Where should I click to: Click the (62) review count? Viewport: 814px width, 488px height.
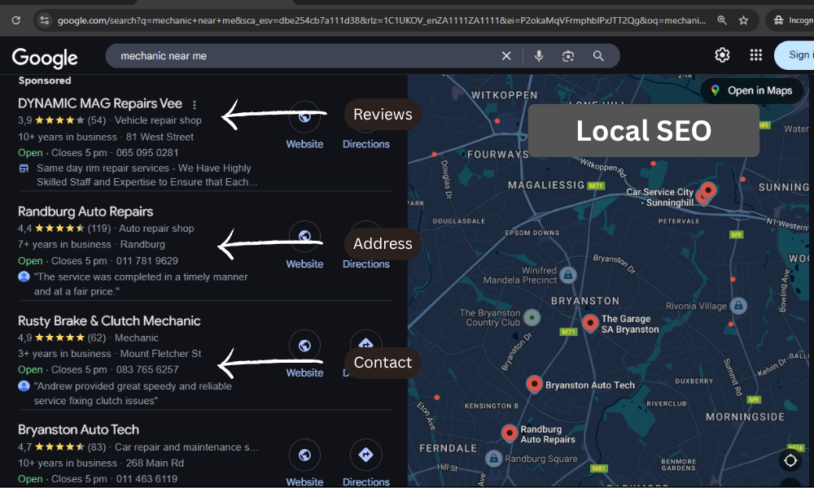point(97,338)
